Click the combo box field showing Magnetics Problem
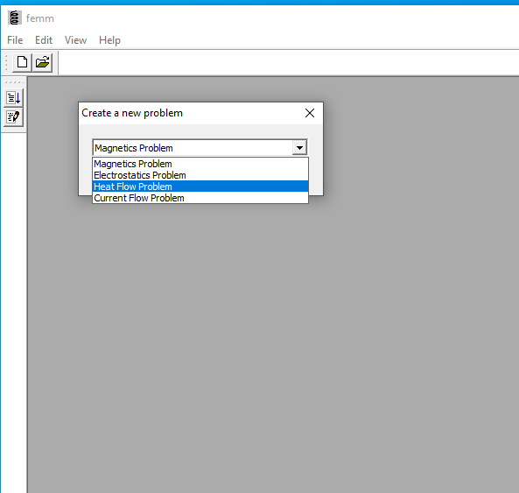 coord(193,148)
